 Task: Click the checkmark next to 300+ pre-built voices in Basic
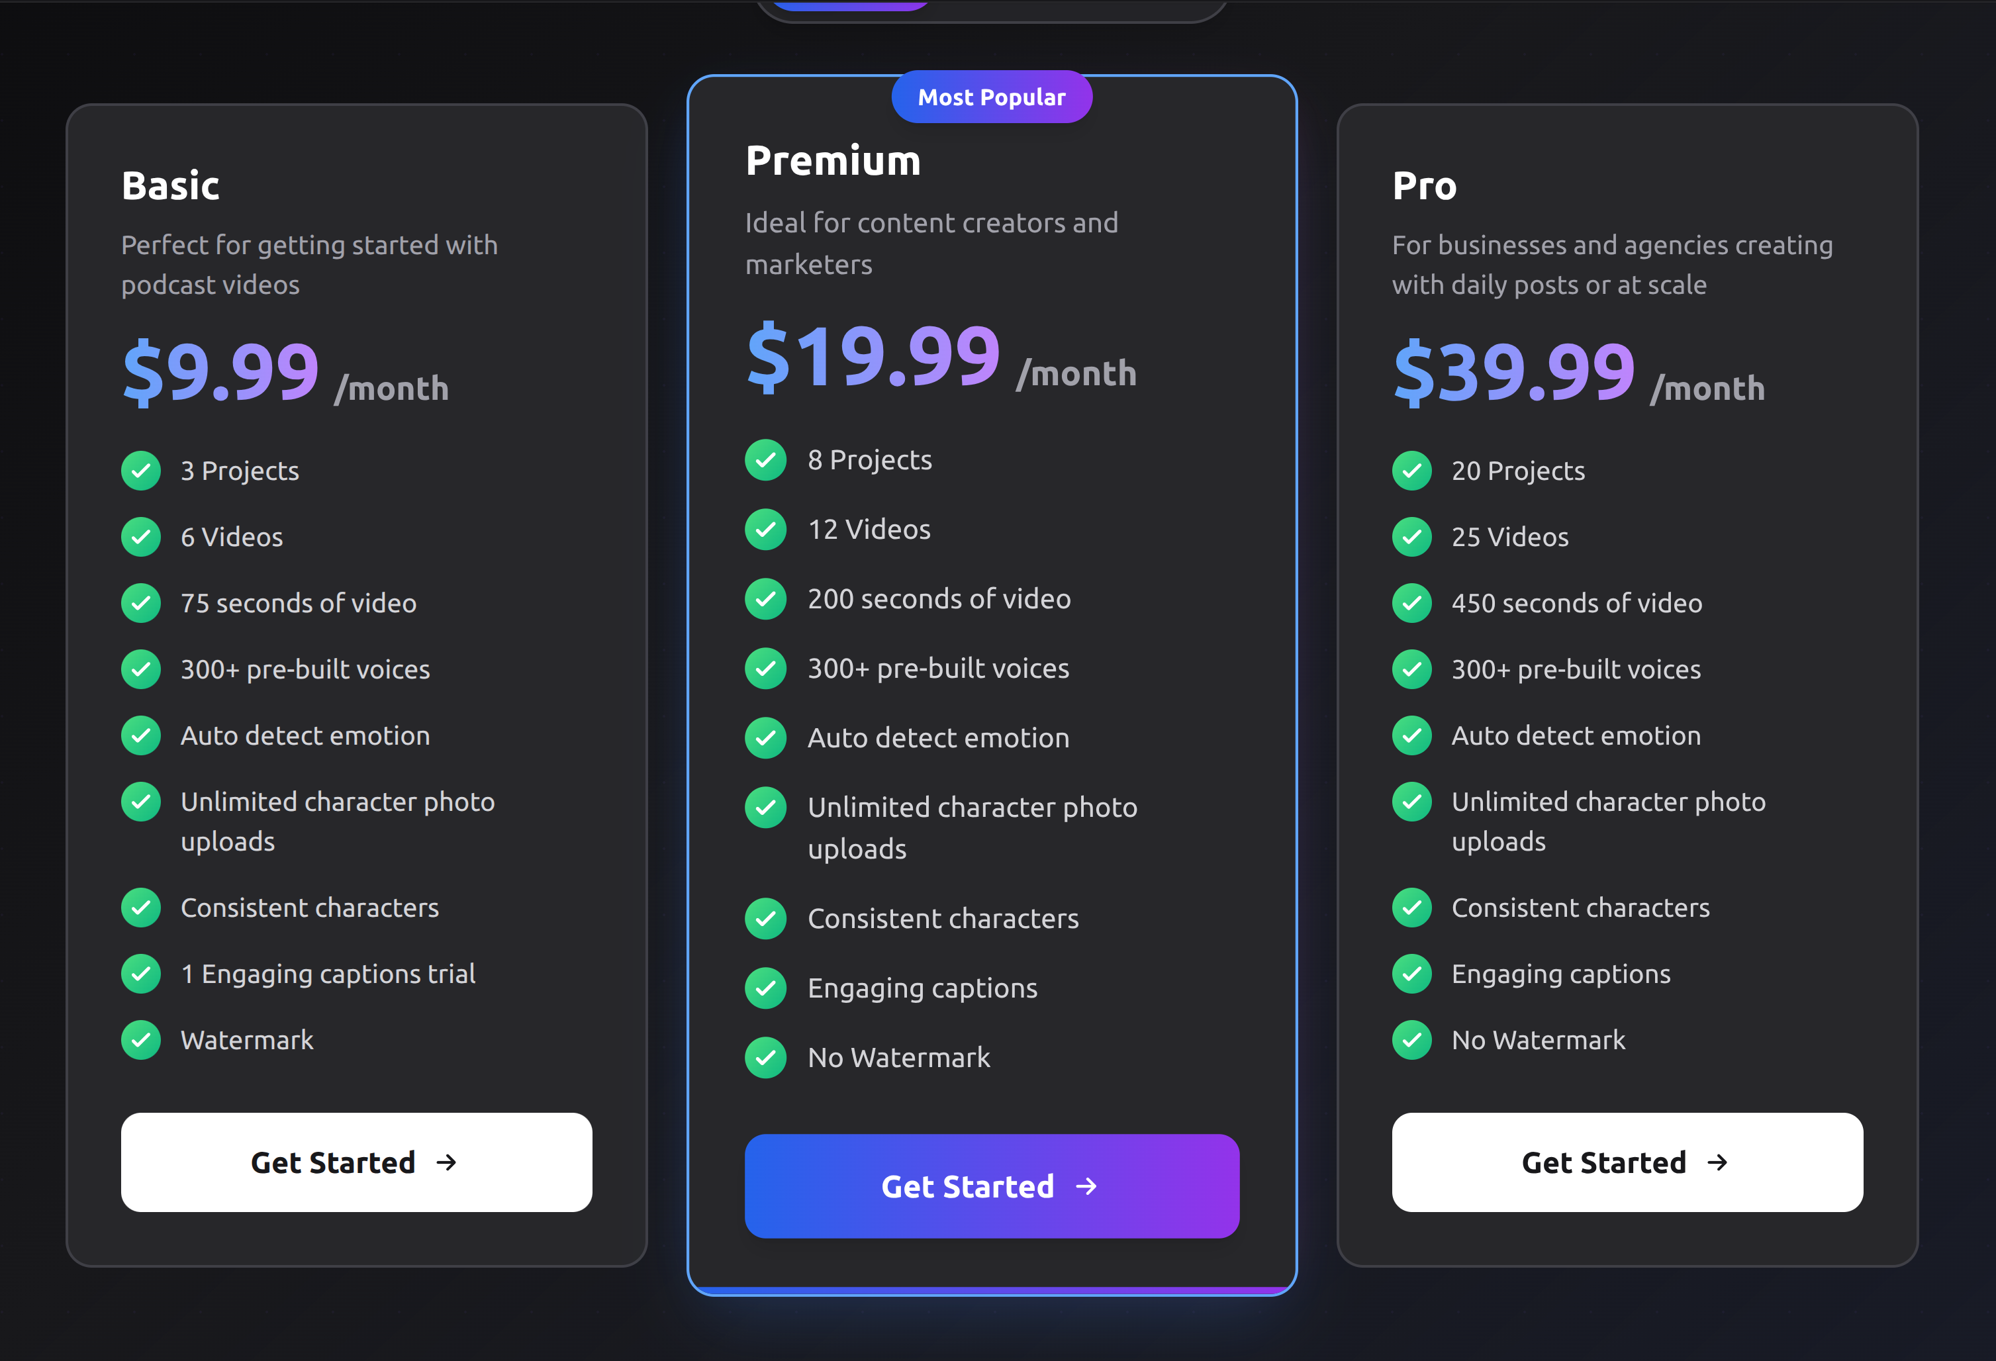[141, 669]
